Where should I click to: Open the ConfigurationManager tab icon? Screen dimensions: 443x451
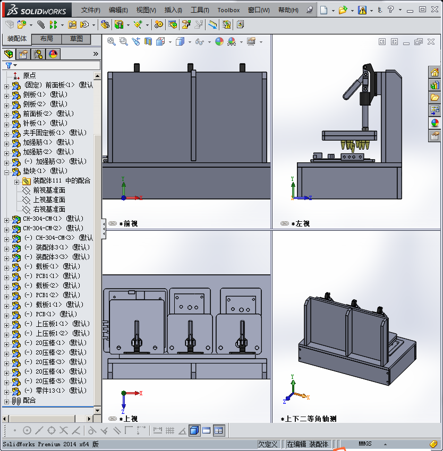pyautogui.click(x=38, y=54)
